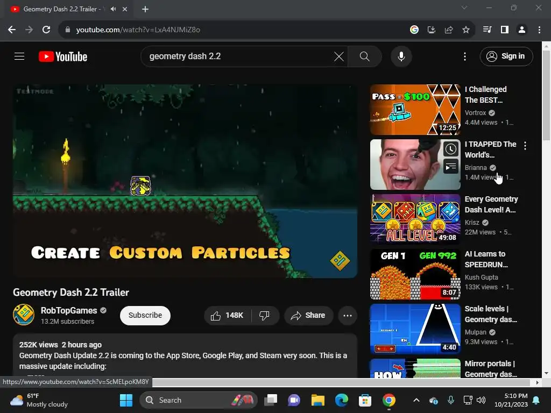Image resolution: width=551 pixels, height=413 pixels.
Task: Show hidden system tray icons
Action: [416, 400]
